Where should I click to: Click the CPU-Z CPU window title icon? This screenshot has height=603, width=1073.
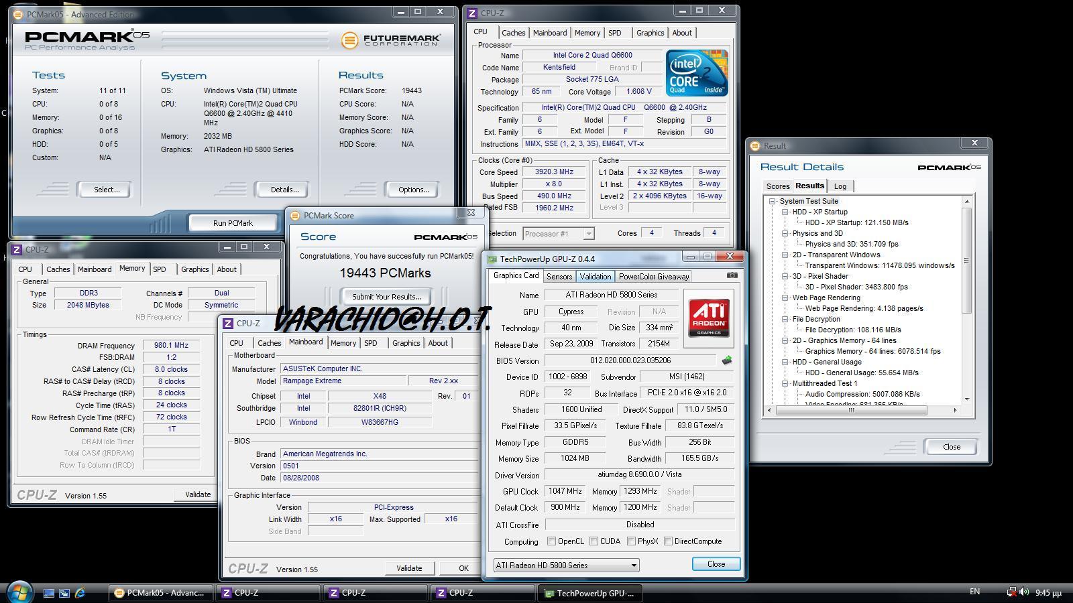(x=472, y=13)
